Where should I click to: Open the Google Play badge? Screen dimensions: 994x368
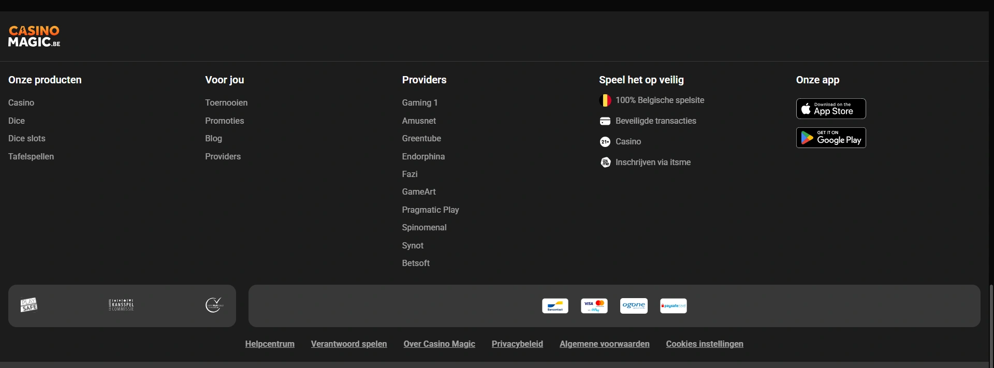(x=830, y=138)
